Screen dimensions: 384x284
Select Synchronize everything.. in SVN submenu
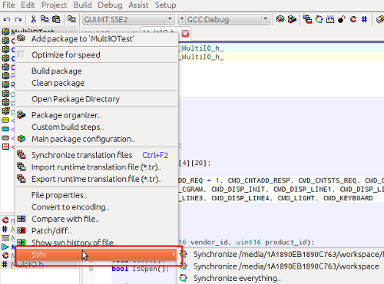point(237,278)
